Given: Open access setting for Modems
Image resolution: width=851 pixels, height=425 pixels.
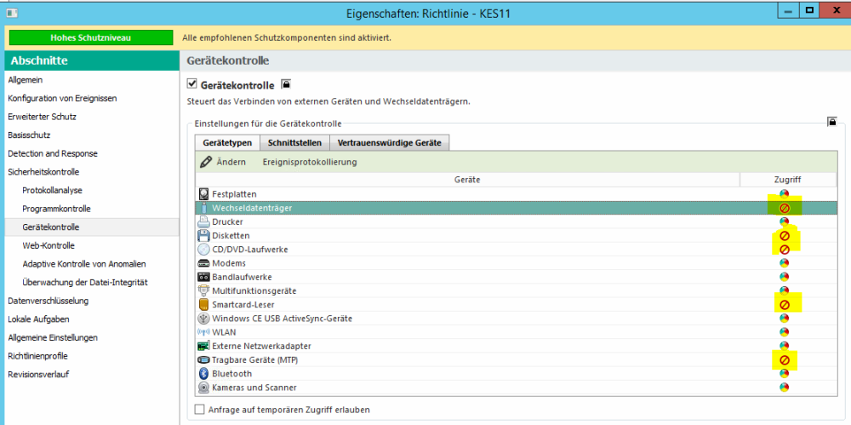Looking at the screenshot, I should pyautogui.click(x=784, y=263).
